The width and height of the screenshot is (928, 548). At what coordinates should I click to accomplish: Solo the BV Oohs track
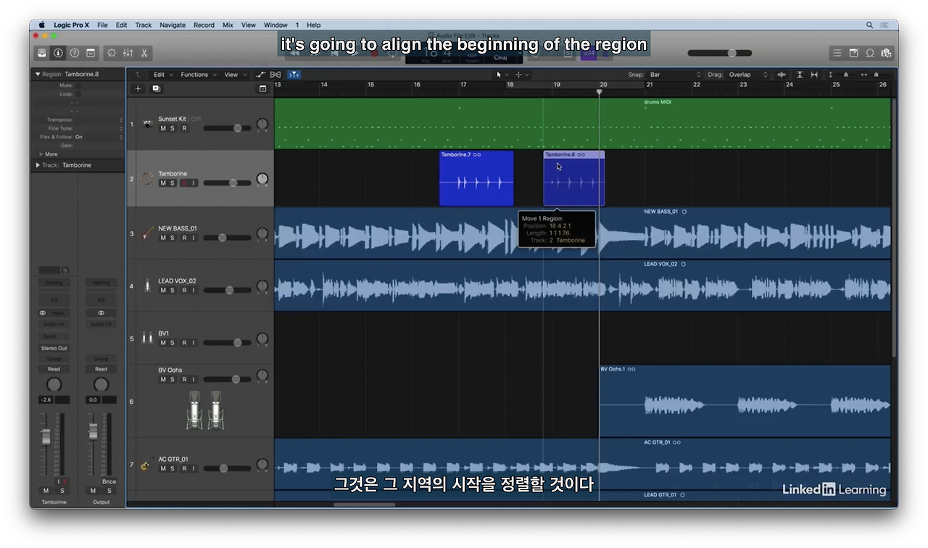click(173, 379)
